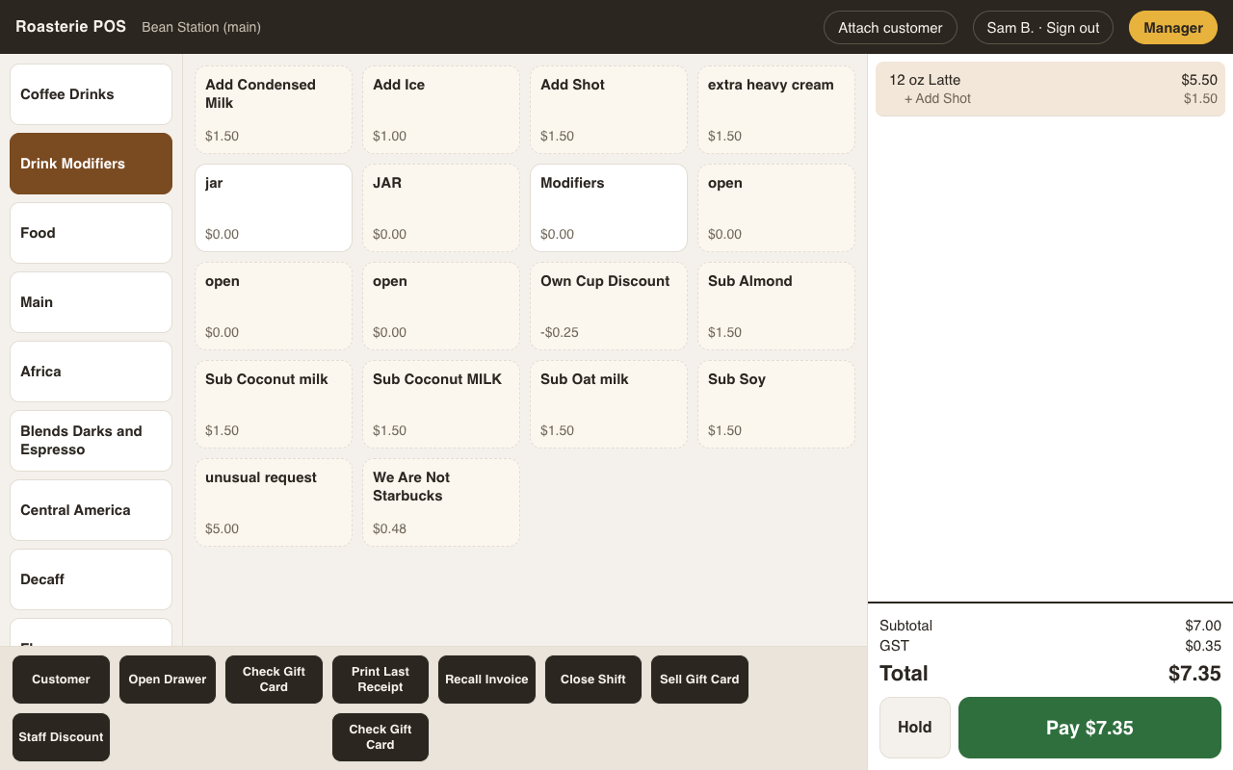Open the Coffee Drinks category
Viewport: 1233px width, 770px height.
click(91, 94)
